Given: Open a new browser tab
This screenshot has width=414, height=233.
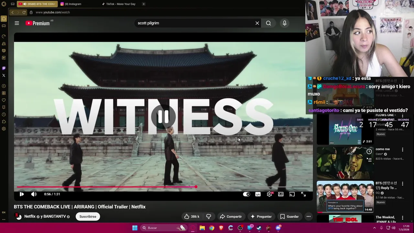Looking at the screenshot, I should pyautogui.click(x=144, y=4).
